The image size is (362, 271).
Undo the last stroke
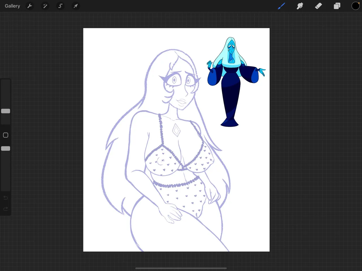[x=6, y=198]
